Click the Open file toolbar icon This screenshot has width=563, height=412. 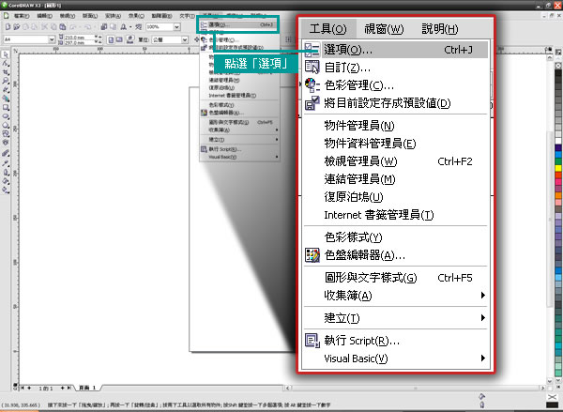click(x=17, y=27)
